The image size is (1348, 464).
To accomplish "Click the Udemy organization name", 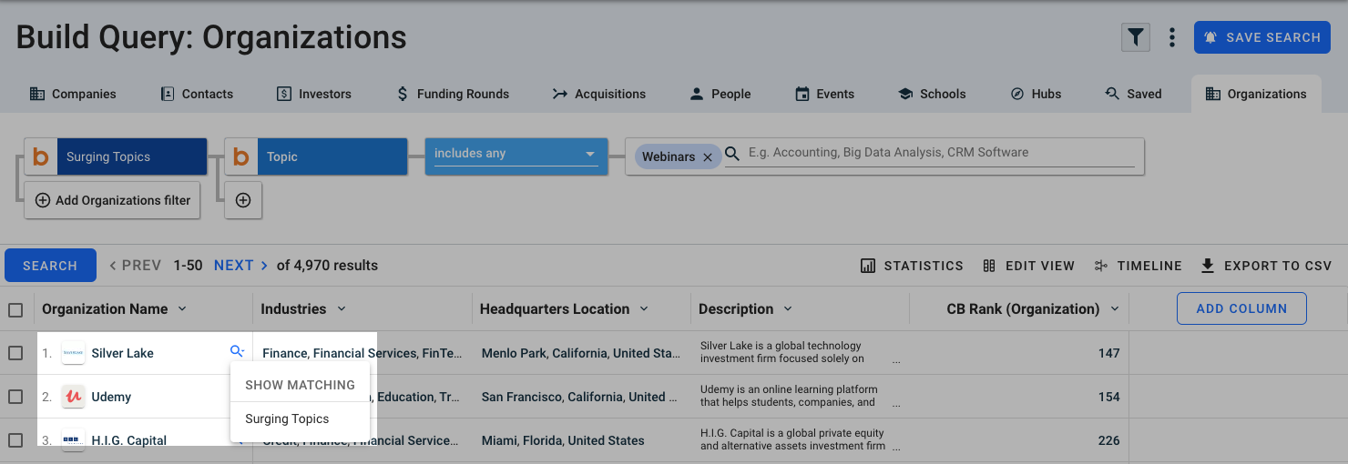I will 111,397.
